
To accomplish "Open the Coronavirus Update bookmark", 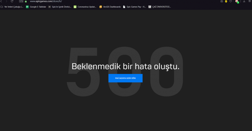I will (85, 7).
